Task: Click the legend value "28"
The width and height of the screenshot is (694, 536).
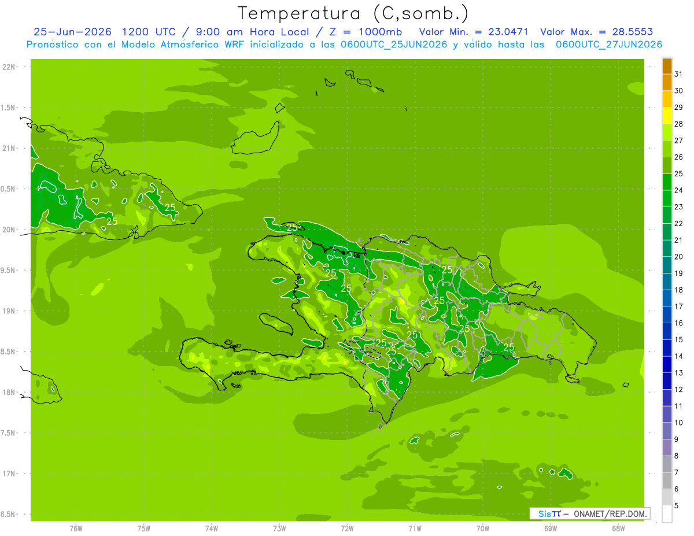Action: click(678, 124)
